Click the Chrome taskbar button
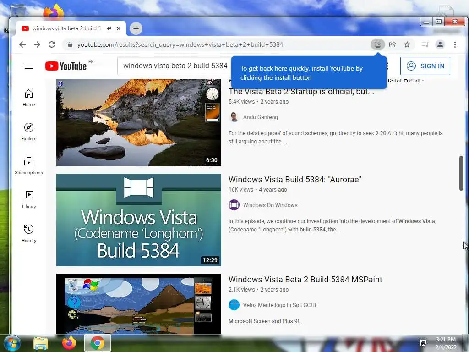This screenshot has width=469, height=352. (98, 343)
